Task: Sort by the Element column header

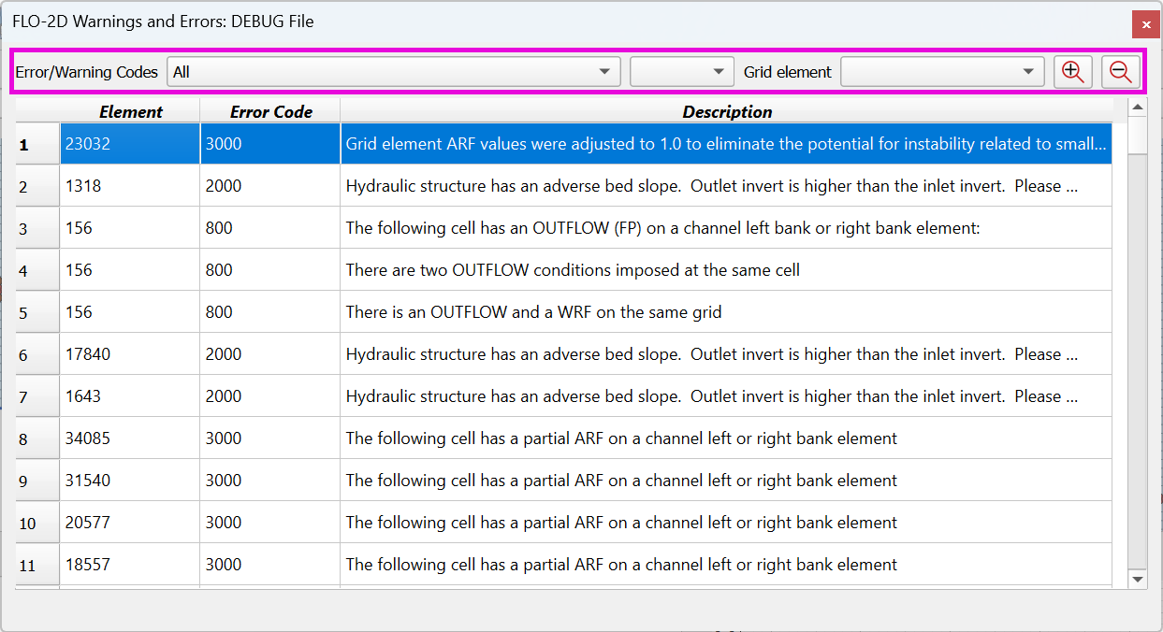Action: click(130, 111)
